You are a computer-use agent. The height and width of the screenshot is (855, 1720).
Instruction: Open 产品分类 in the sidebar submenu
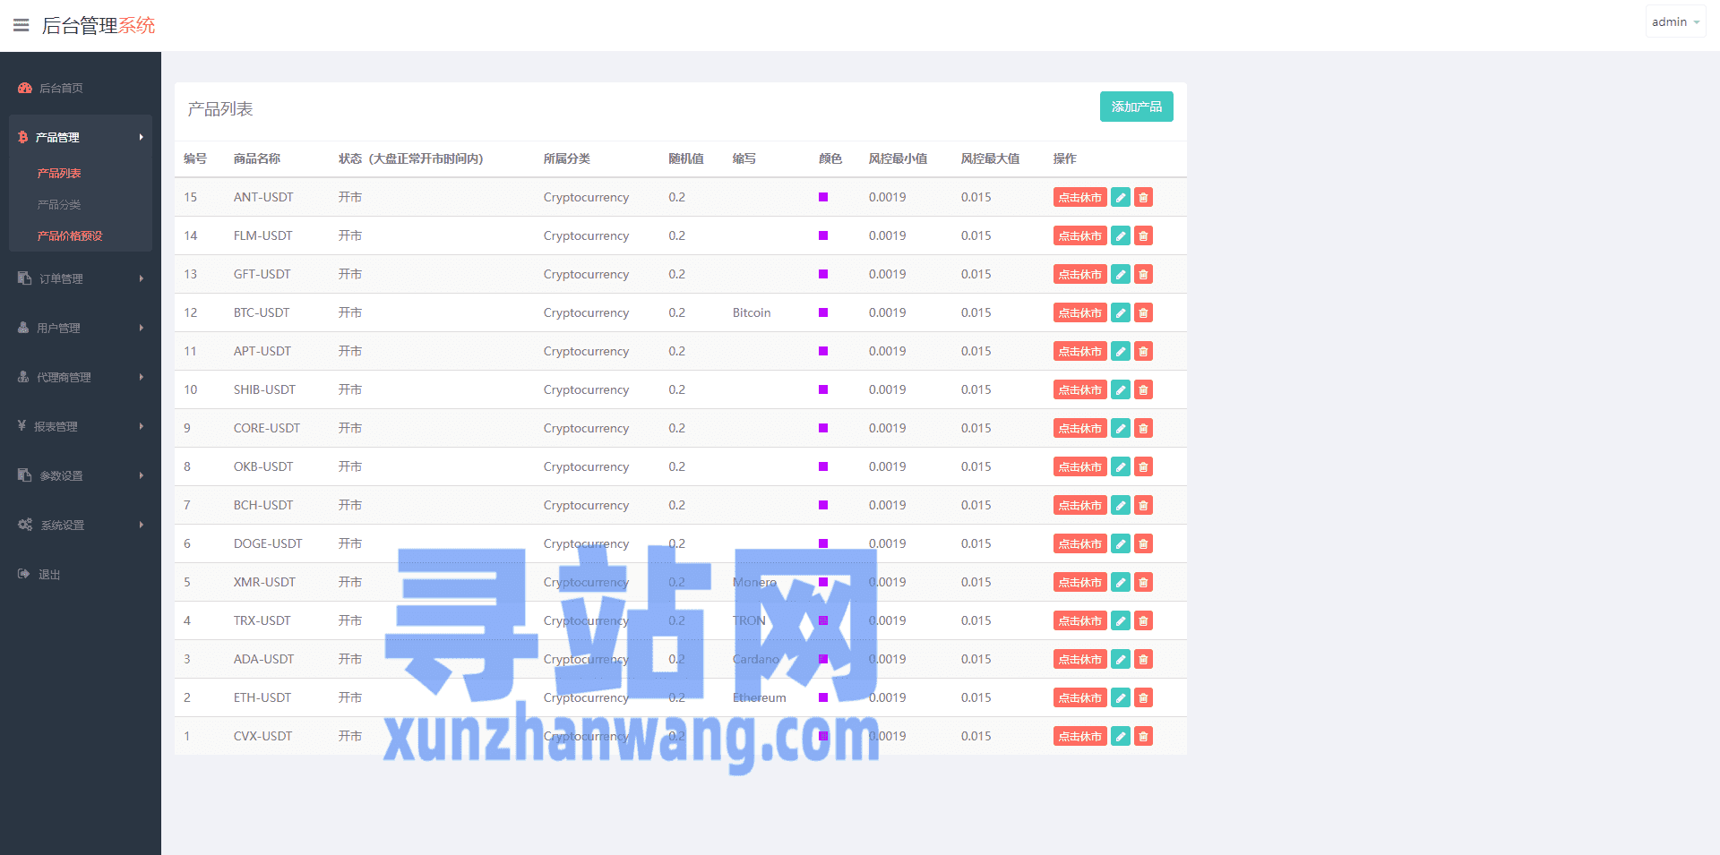click(59, 204)
